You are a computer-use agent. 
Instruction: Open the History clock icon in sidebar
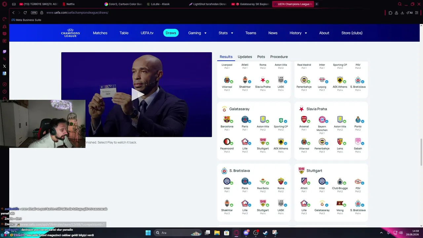point(5,92)
